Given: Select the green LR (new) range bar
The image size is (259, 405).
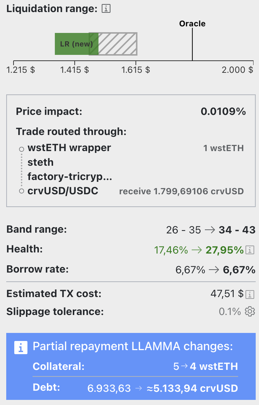Looking at the screenshot, I should click(76, 44).
